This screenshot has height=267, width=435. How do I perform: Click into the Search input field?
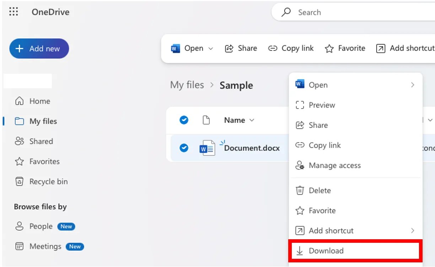coord(355,12)
